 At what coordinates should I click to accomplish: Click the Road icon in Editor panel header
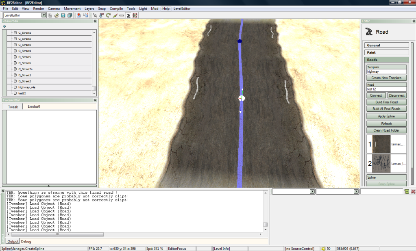coord(369,32)
